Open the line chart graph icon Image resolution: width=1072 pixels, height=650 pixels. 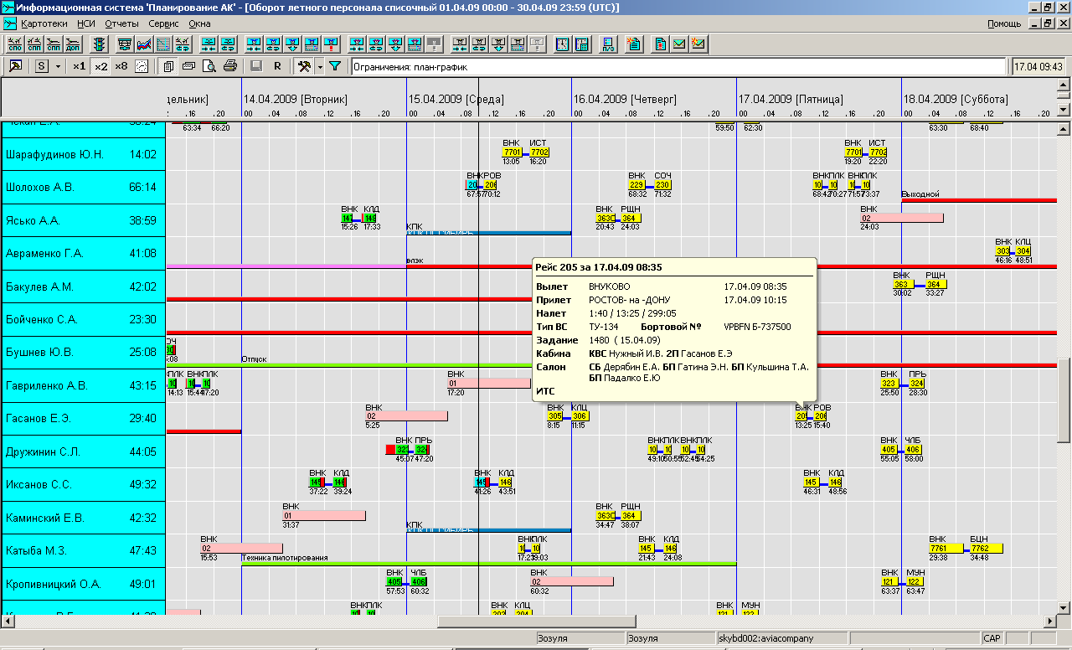pyautogui.click(x=143, y=44)
